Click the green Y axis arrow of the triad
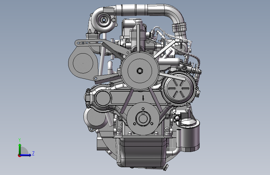The width and height of the screenshot is (270, 175). tap(20, 149)
